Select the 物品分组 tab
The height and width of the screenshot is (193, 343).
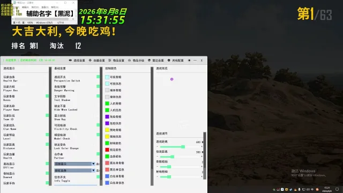click(x=136, y=61)
